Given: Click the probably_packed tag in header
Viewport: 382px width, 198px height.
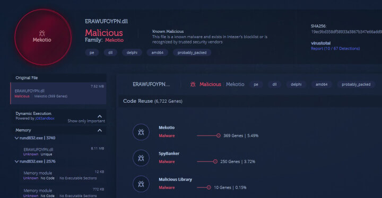Looking at the screenshot, I should (192, 52).
